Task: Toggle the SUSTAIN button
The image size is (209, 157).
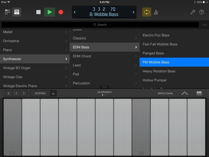Action: pyautogui.click(x=40, y=93)
